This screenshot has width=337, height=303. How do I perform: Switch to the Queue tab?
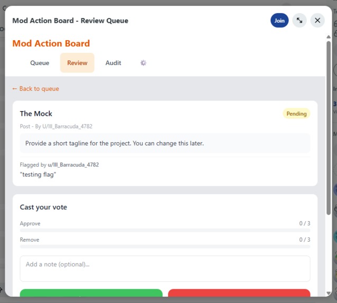point(40,63)
